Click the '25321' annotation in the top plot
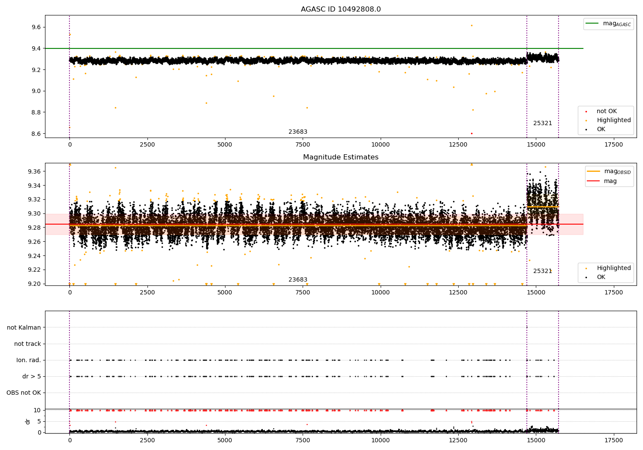The image size is (643, 450). [x=543, y=123]
